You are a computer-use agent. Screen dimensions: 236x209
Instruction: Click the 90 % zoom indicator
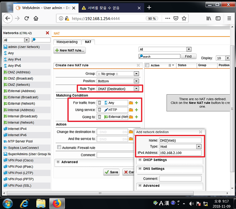click(152, 18)
